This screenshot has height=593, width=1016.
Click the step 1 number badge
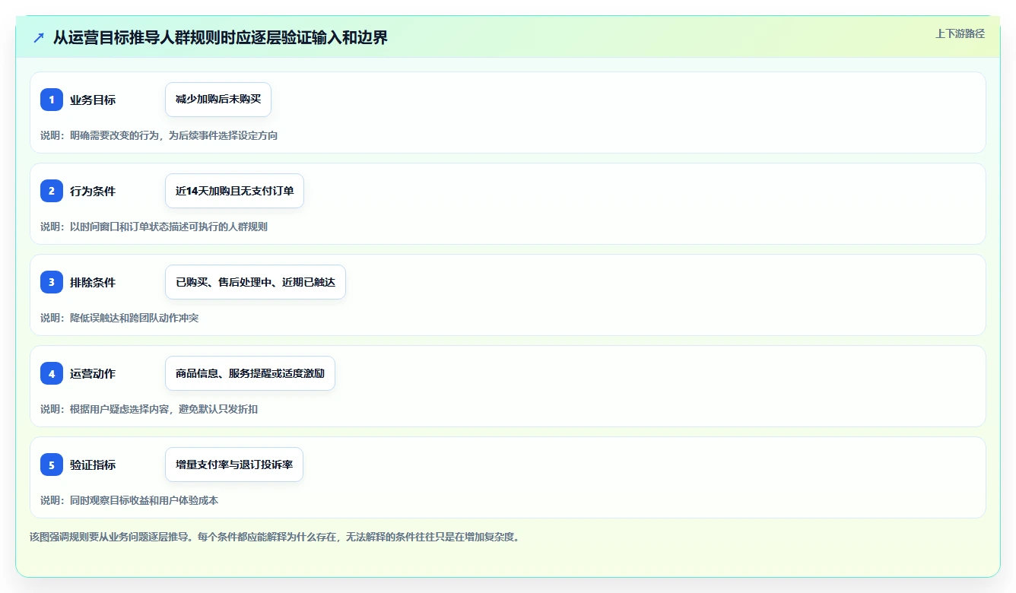[52, 100]
